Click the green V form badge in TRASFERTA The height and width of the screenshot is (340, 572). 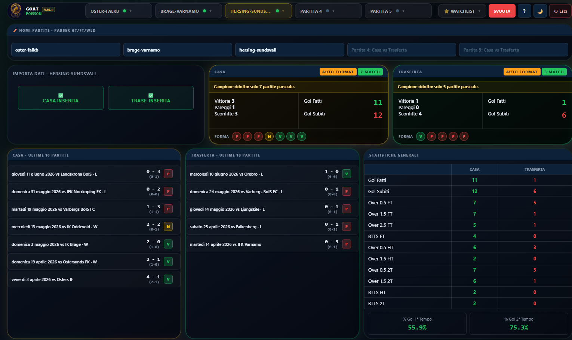[421, 136]
